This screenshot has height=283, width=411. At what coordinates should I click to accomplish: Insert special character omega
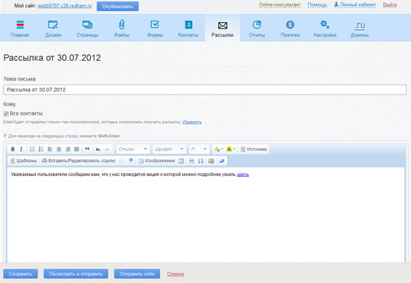pyautogui.click(x=200, y=161)
